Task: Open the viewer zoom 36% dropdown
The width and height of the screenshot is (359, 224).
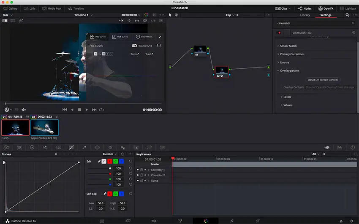Action: click(8, 15)
